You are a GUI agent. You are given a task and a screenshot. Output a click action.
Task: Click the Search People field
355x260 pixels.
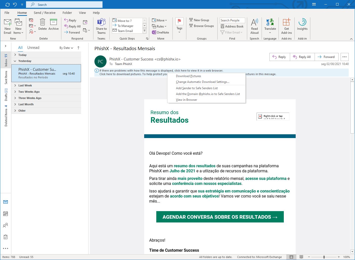point(232,20)
